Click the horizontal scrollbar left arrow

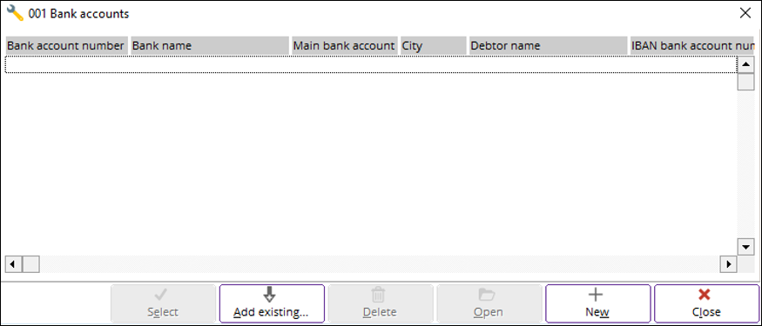click(x=13, y=264)
